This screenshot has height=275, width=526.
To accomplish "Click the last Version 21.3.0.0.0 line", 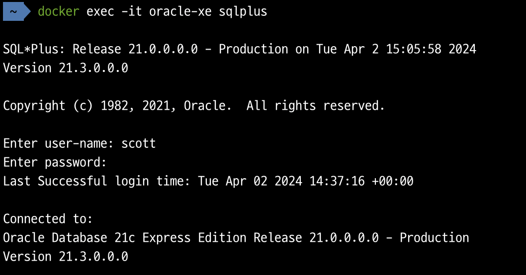I will (66, 257).
